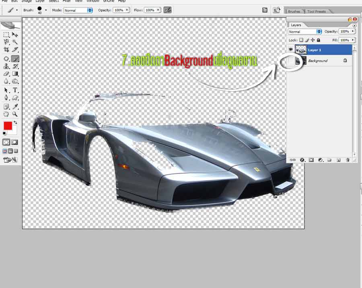Image resolution: width=362 pixels, height=288 pixels.
Task: Select the Hand tool
Action: pos(6,114)
